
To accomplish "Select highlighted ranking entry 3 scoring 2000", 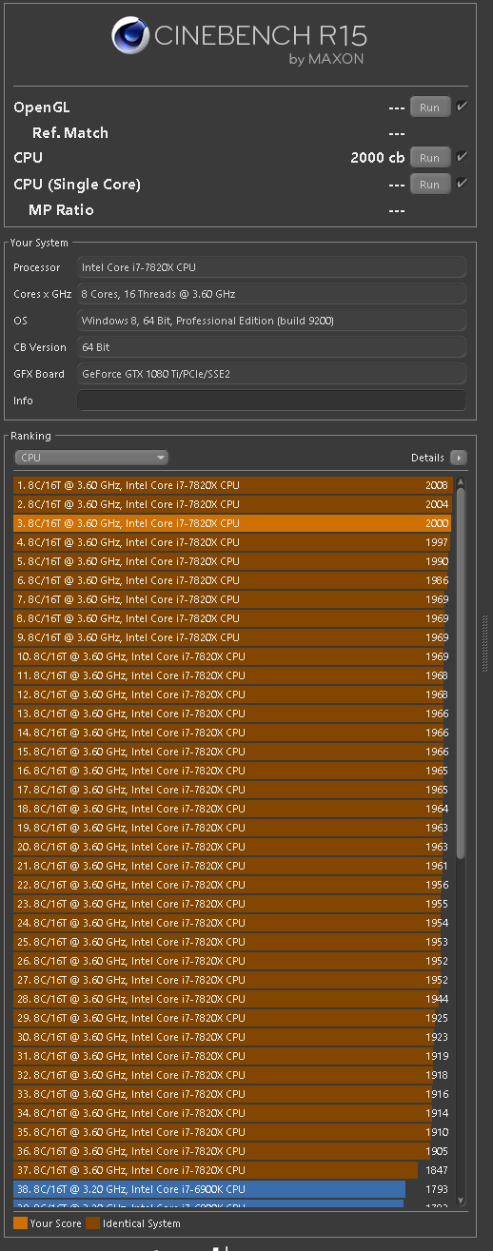I will [x=233, y=523].
